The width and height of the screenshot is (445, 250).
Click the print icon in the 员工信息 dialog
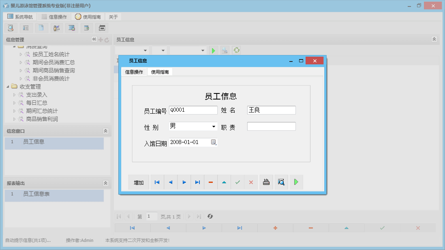pyautogui.click(x=266, y=182)
